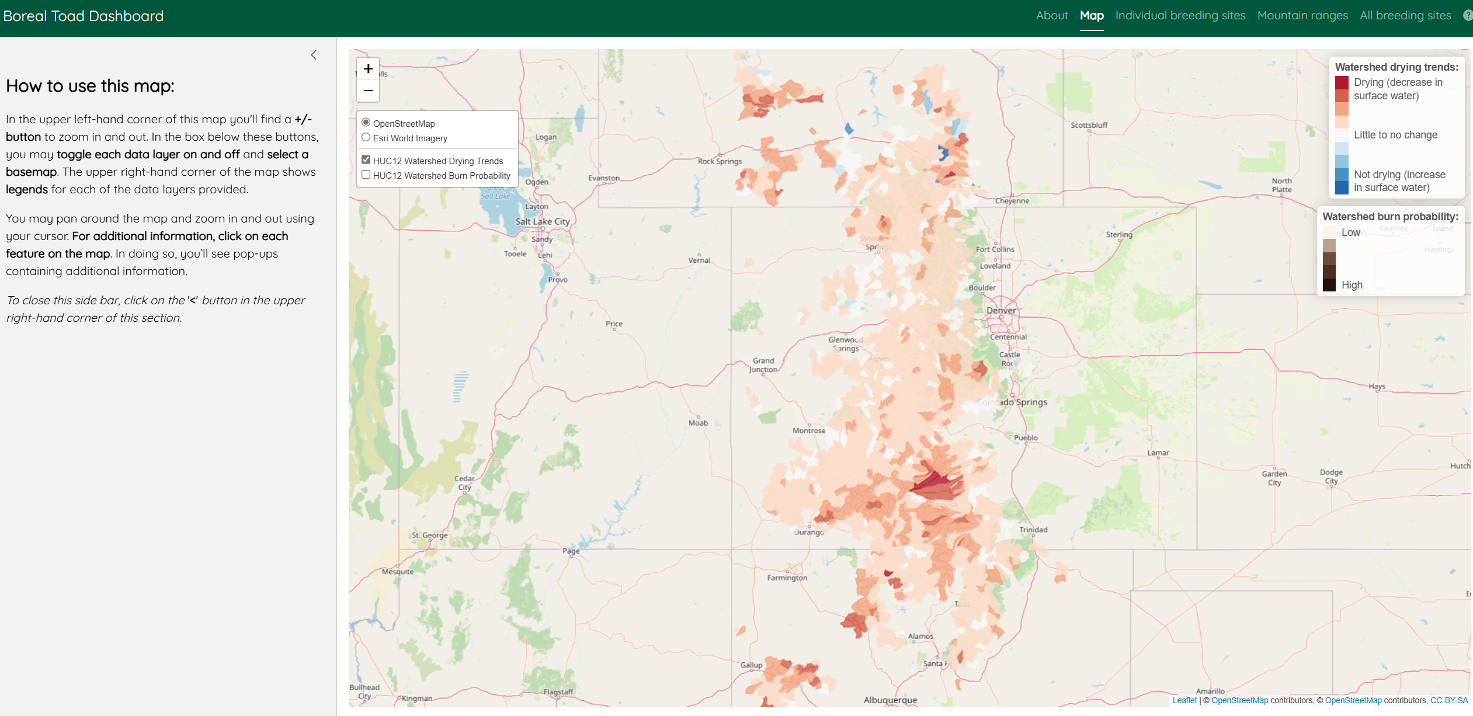Viewport: 1473px width, 716px height.
Task: Open the Individual breeding sites tab
Action: click(x=1180, y=16)
